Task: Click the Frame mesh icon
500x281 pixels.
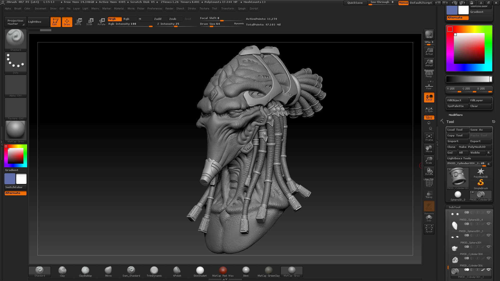Action: tap(429, 137)
